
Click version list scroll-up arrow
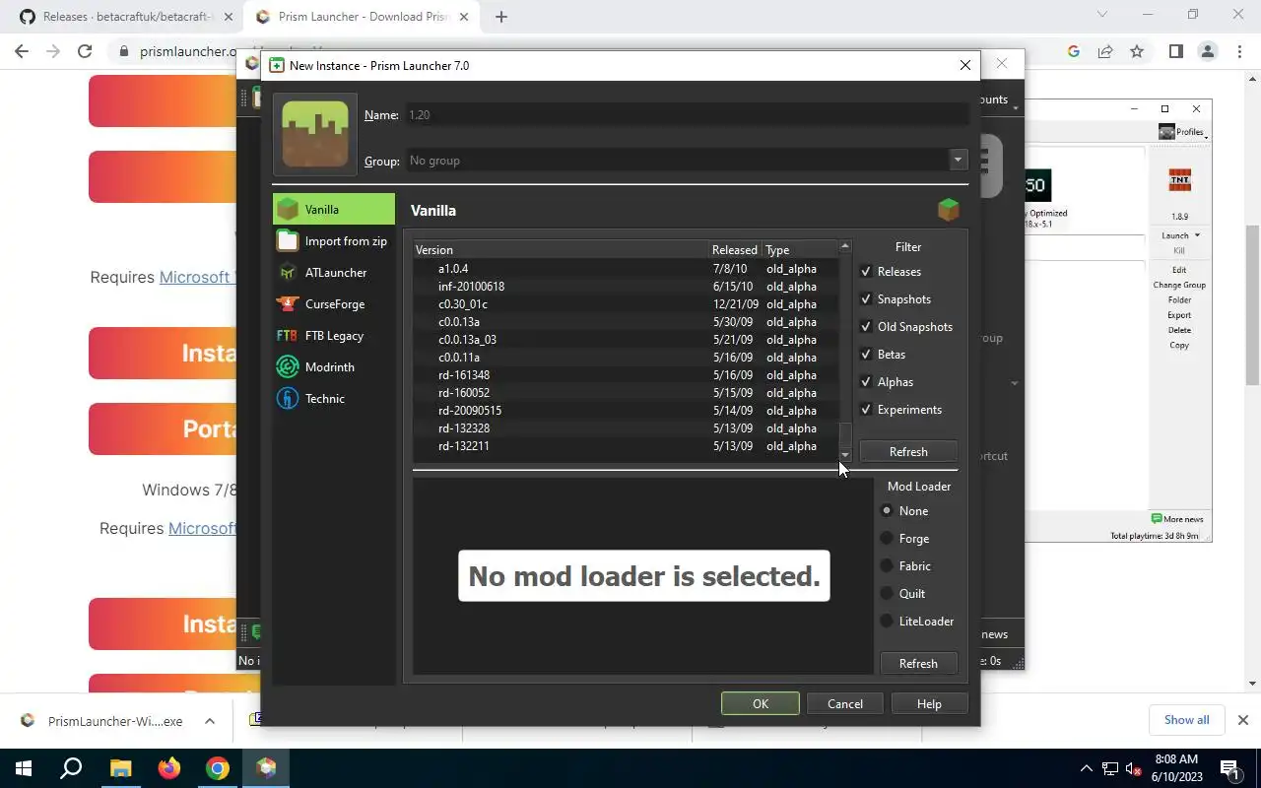pyautogui.click(x=844, y=246)
